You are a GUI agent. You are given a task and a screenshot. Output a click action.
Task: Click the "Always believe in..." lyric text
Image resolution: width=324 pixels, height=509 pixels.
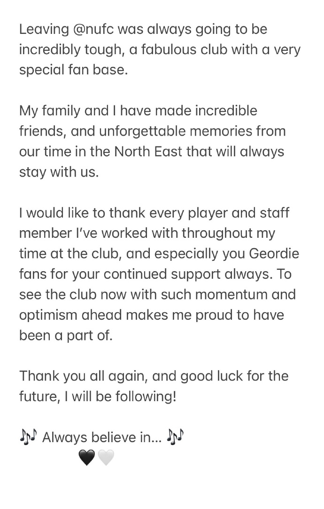pyautogui.click(x=102, y=438)
